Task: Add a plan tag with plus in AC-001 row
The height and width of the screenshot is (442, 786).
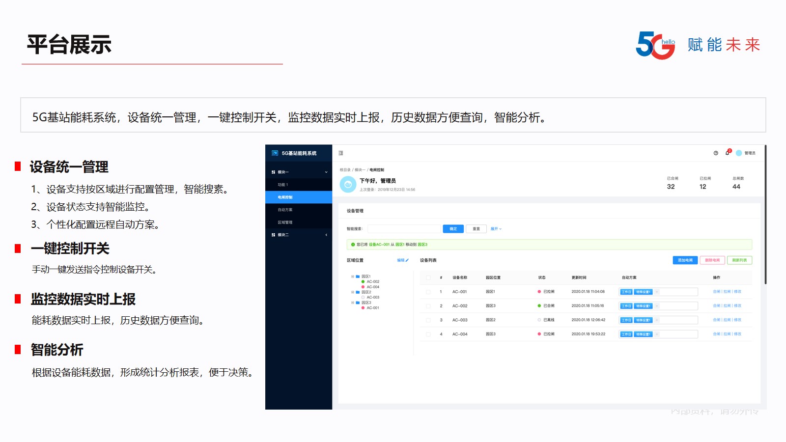Action: (657, 292)
